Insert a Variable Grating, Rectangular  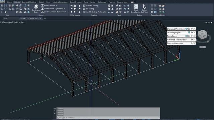coord(95,12)
